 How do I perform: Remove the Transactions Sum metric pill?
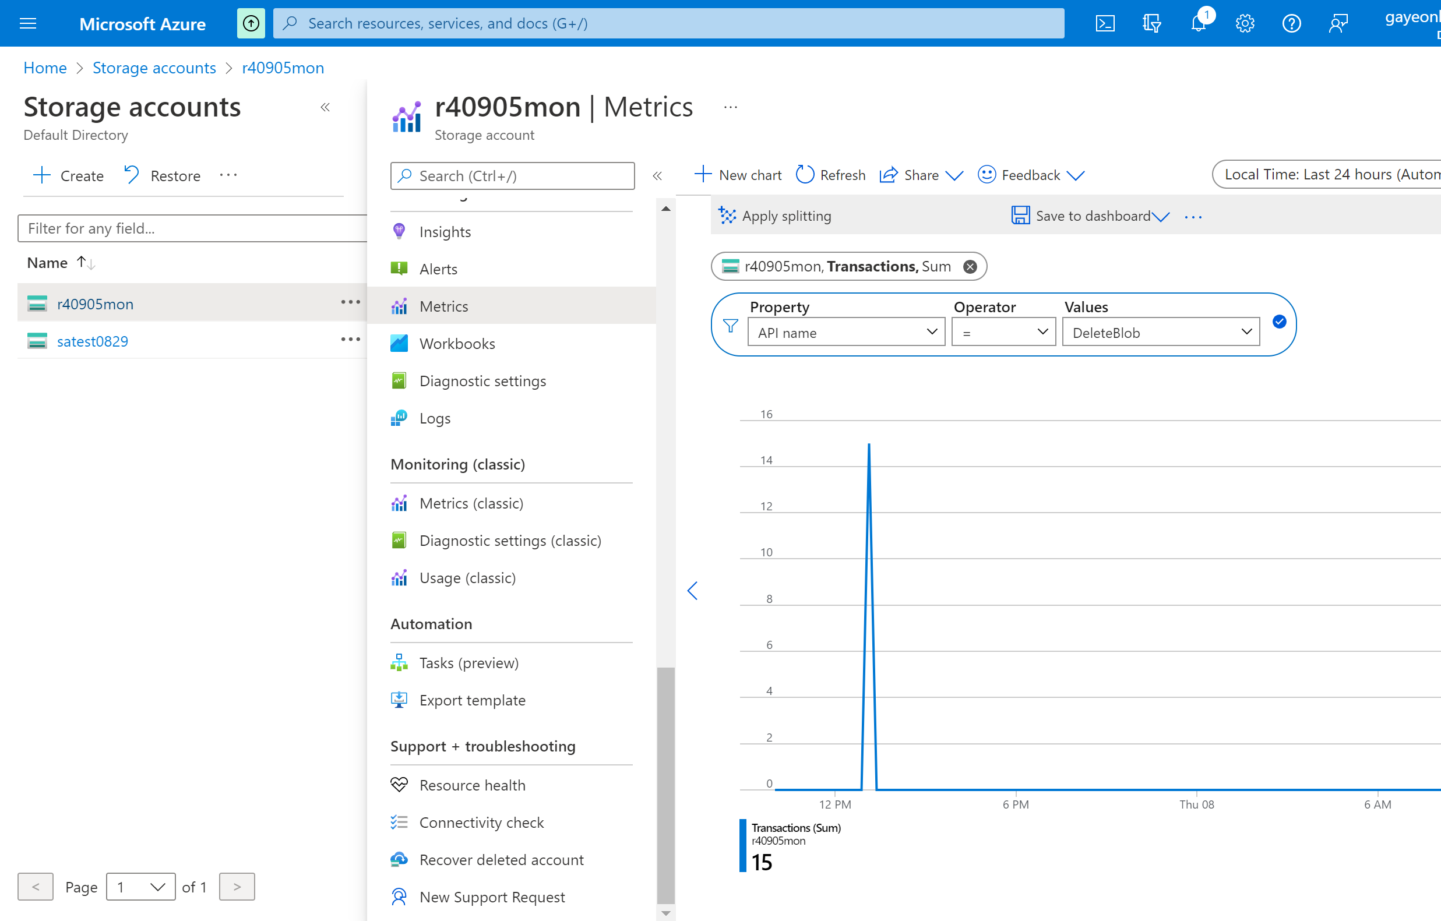click(970, 266)
